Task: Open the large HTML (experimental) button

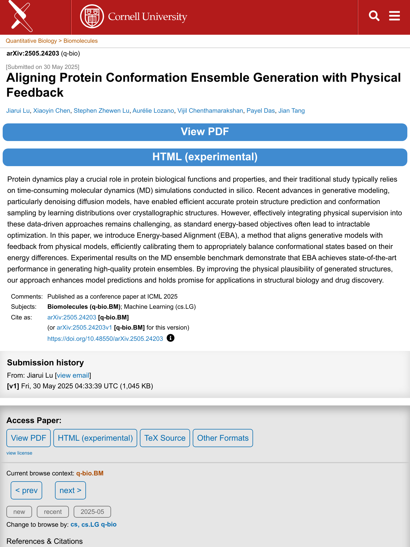Action: pyautogui.click(x=205, y=157)
